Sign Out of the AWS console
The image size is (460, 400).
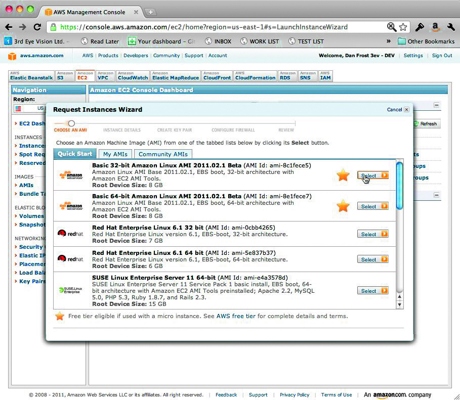(442, 56)
